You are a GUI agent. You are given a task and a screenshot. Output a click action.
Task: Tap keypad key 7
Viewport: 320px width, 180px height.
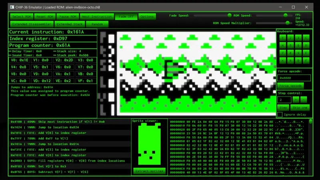pos(283,53)
